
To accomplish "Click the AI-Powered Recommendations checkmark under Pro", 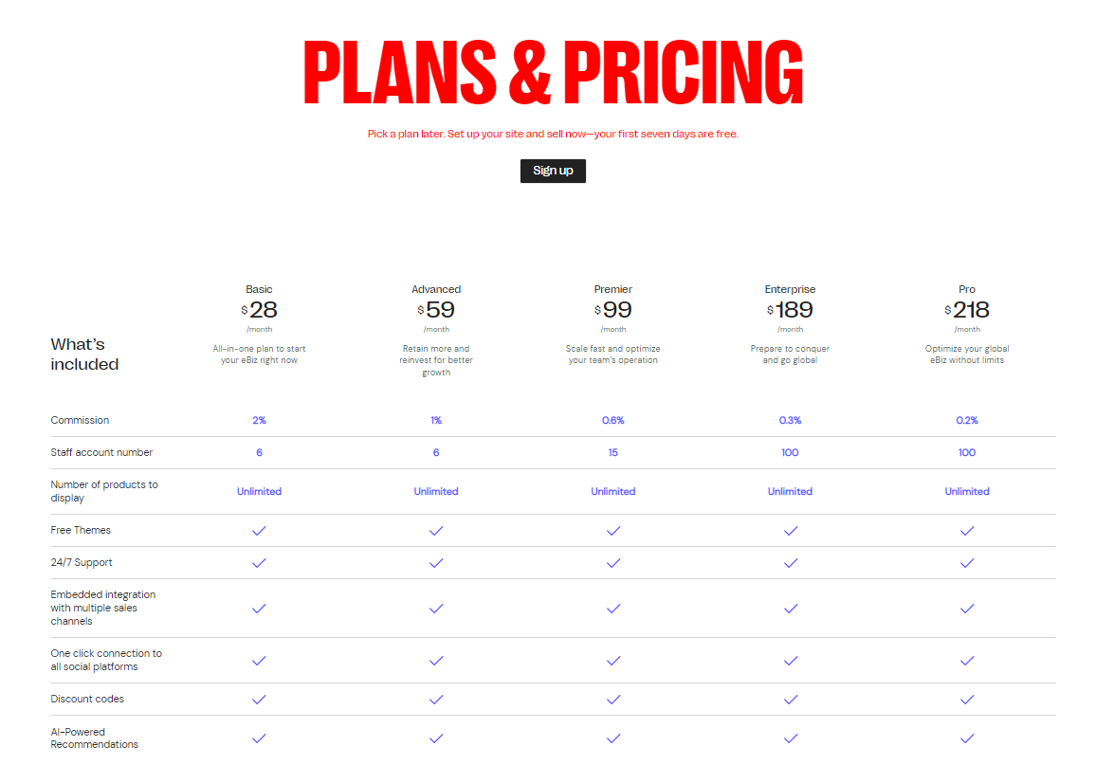I will [x=967, y=738].
